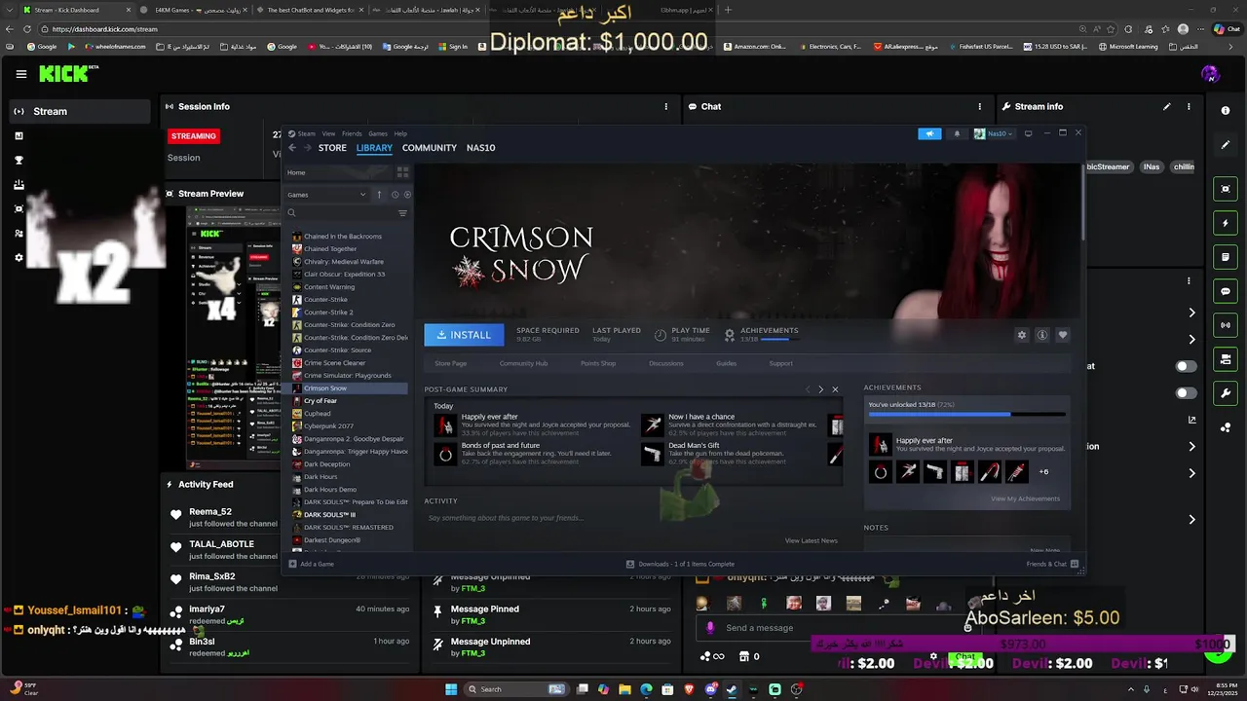Open the Help menu in Steam
This screenshot has height=701, width=1247.
pyautogui.click(x=400, y=133)
